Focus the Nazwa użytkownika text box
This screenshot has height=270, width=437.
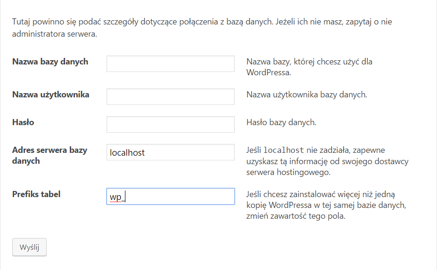(x=170, y=97)
